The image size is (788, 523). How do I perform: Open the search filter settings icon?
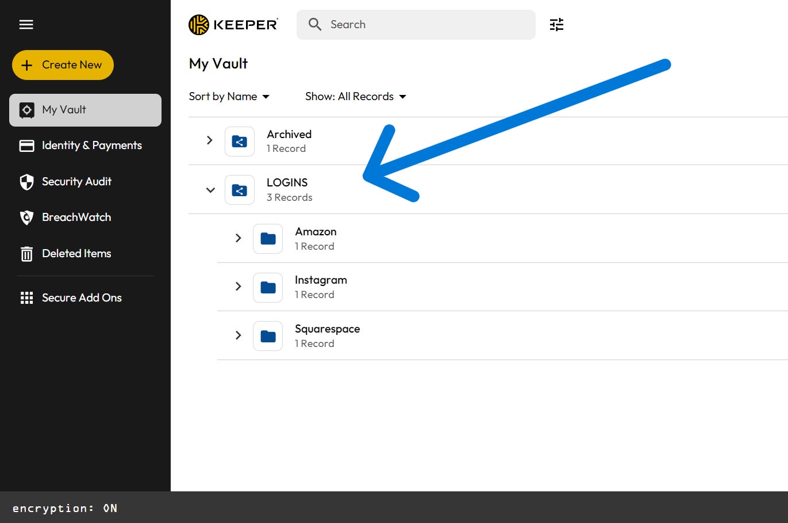click(x=556, y=24)
